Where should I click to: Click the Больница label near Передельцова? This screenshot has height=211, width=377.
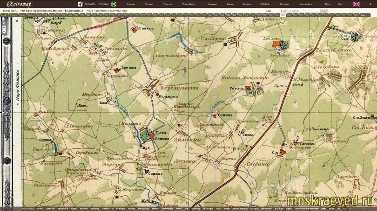[x=168, y=96]
